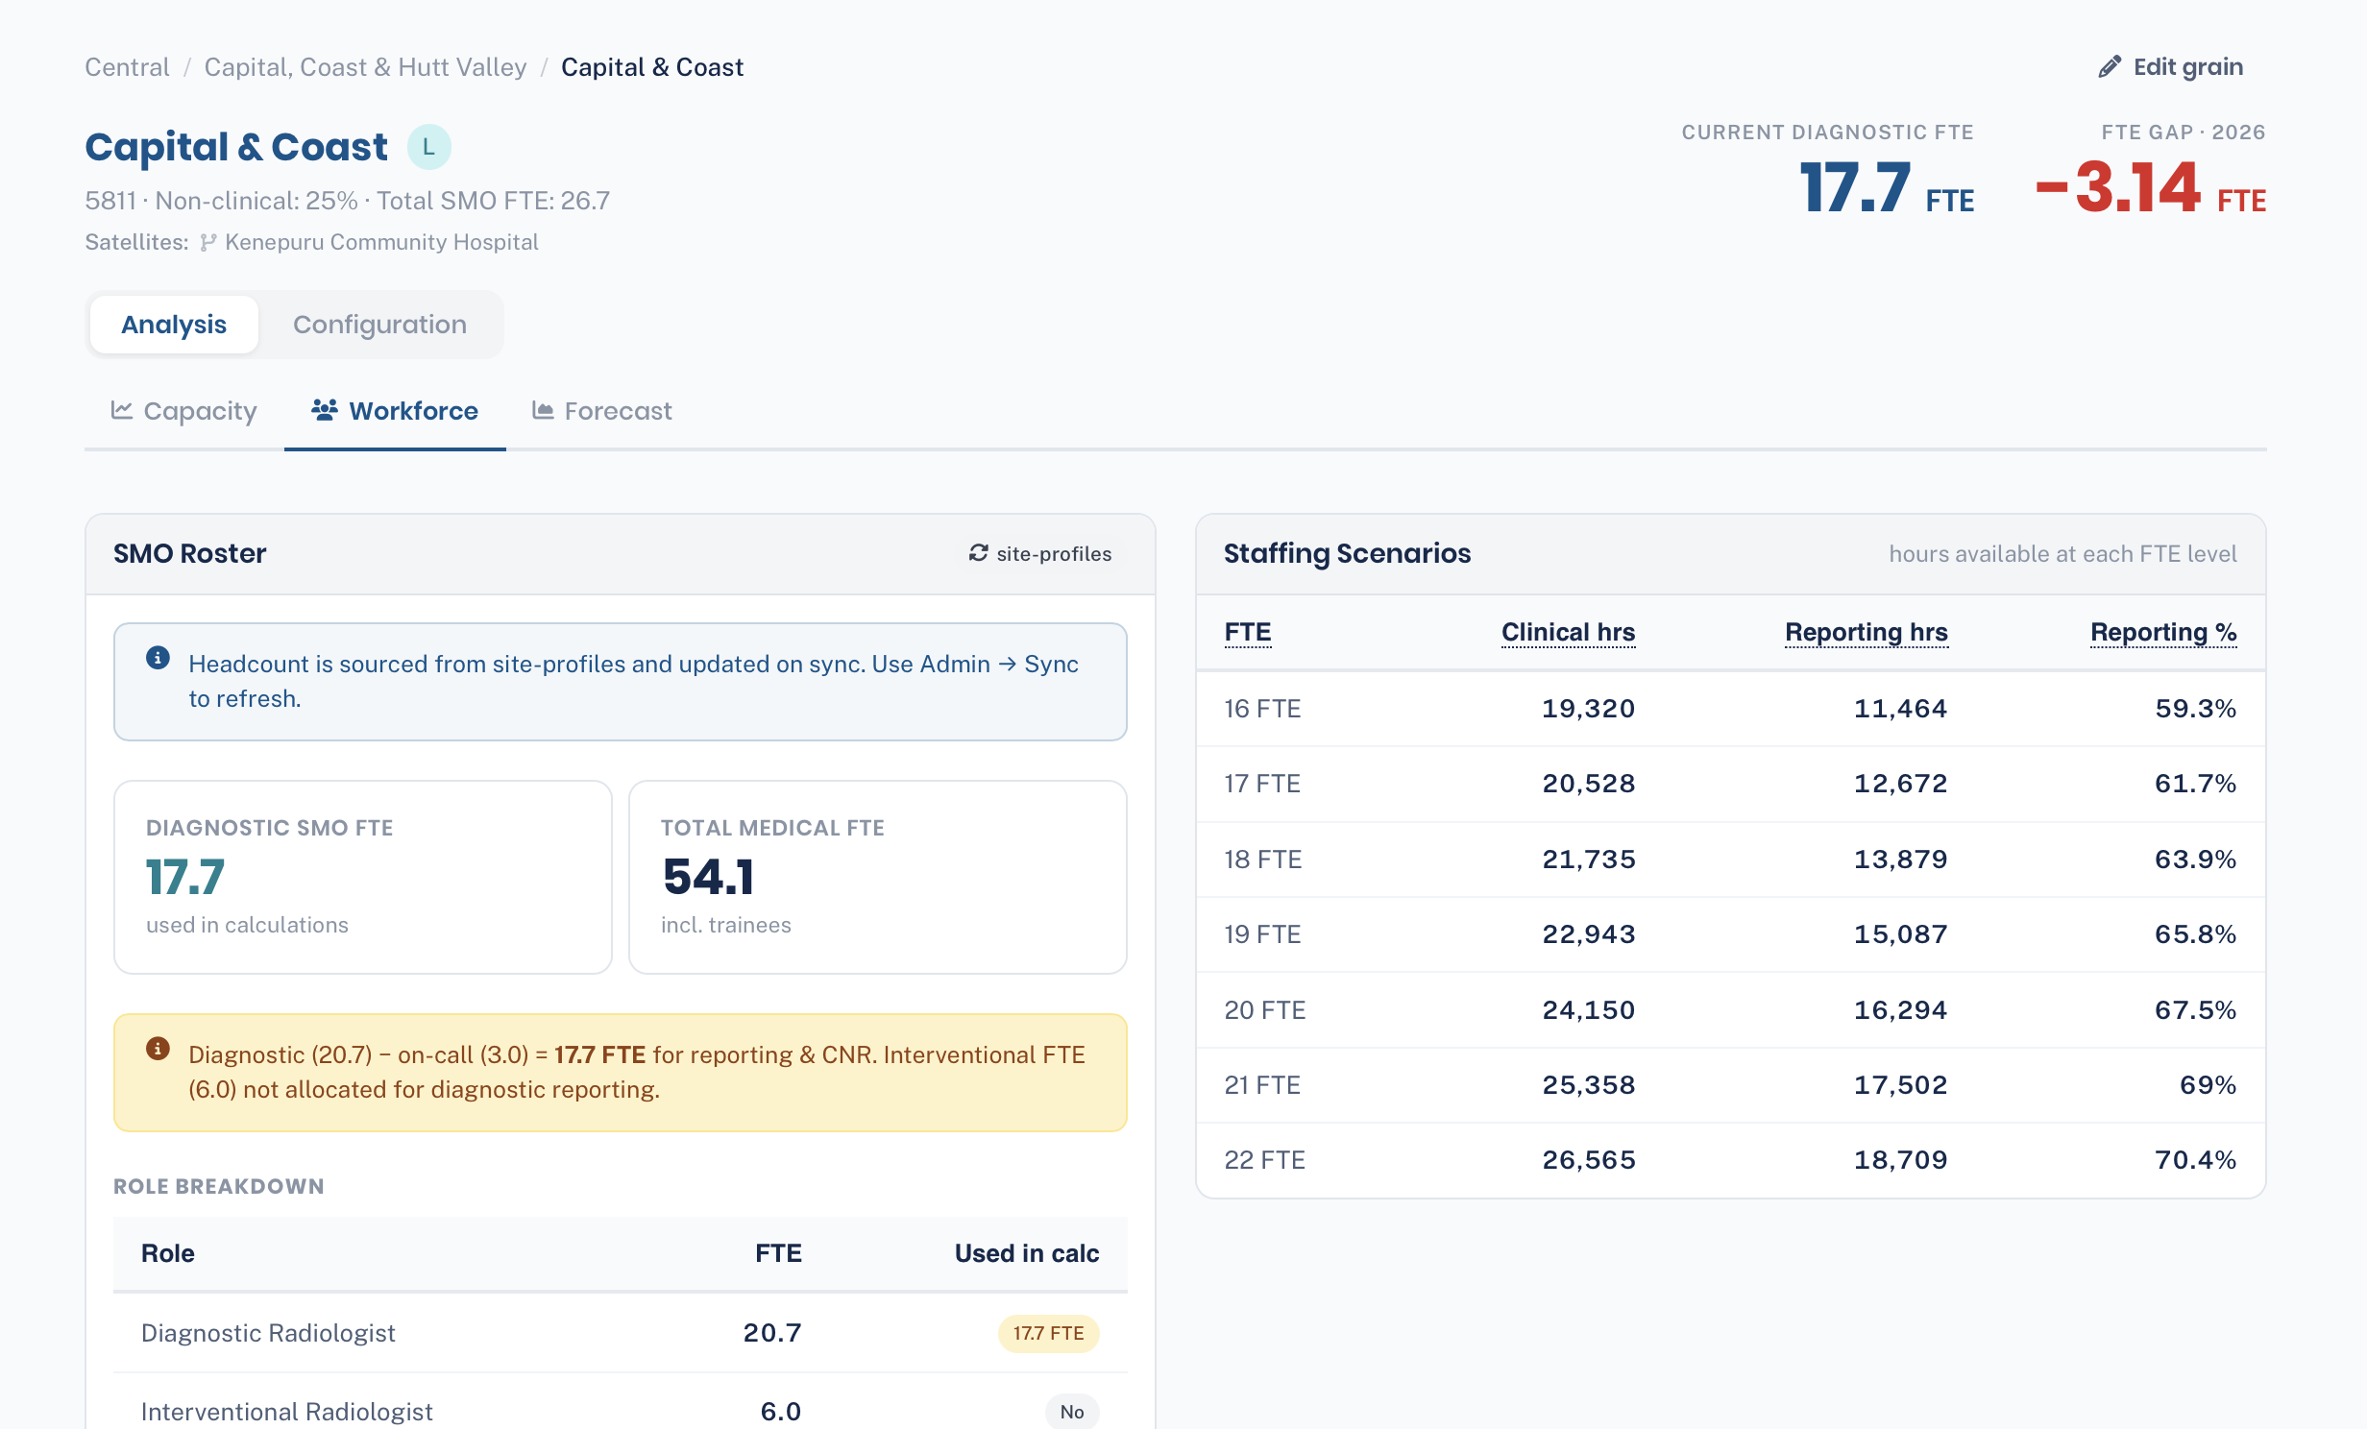This screenshot has height=1429, width=2367.
Task: Go to Central breadcrumb
Action: point(127,67)
